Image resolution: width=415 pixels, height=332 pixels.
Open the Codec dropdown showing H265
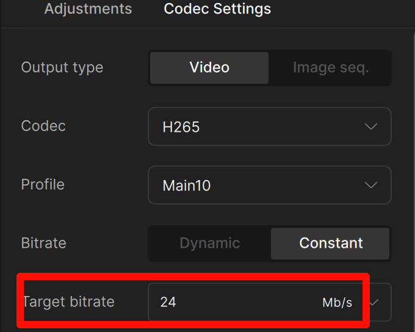(269, 126)
